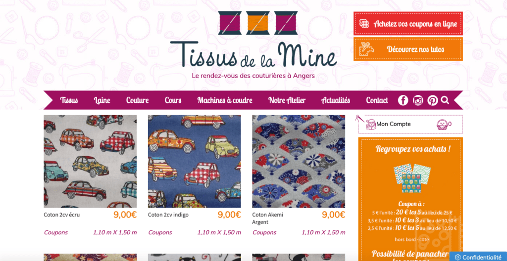Image resolution: width=507 pixels, height=261 pixels.
Task: View the Coton 2cv écru fabric thumbnail
Action: (x=90, y=162)
